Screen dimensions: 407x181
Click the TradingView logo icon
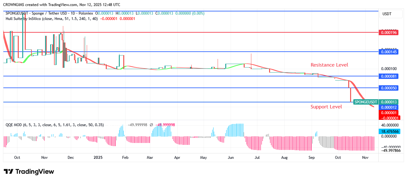[9, 171]
